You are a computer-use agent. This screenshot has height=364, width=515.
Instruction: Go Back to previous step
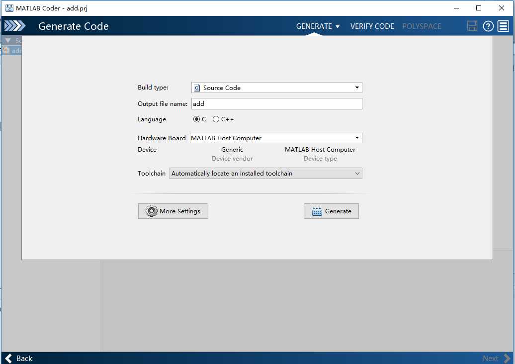point(19,358)
